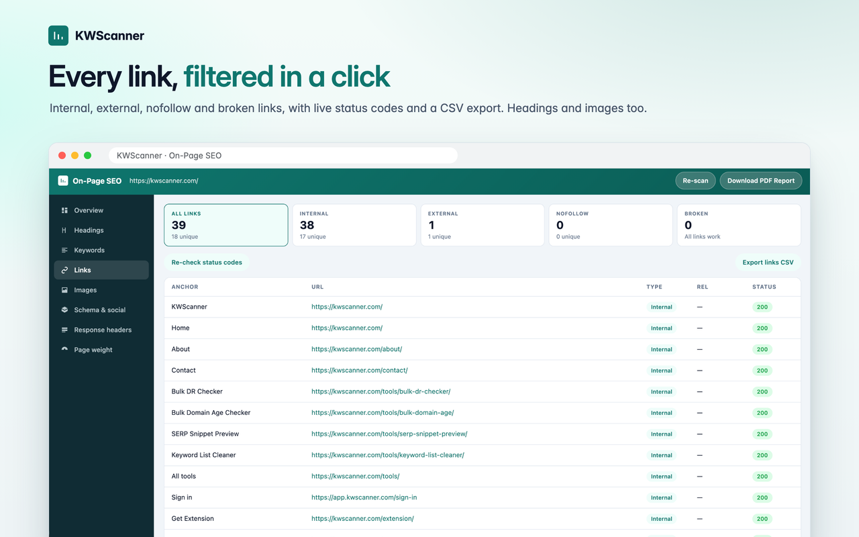Show the Schema & social section
859x537 pixels.
point(101,310)
